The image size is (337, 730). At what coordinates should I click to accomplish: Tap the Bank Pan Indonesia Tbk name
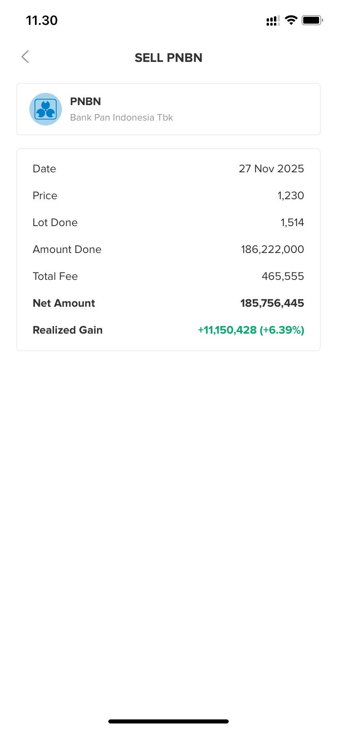(x=121, y=118)
